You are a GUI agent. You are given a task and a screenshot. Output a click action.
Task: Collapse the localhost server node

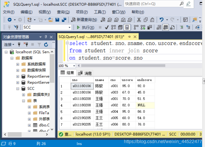(6, 52)
